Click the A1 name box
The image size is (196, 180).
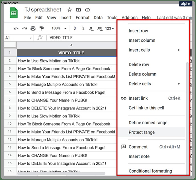[18, 38]
